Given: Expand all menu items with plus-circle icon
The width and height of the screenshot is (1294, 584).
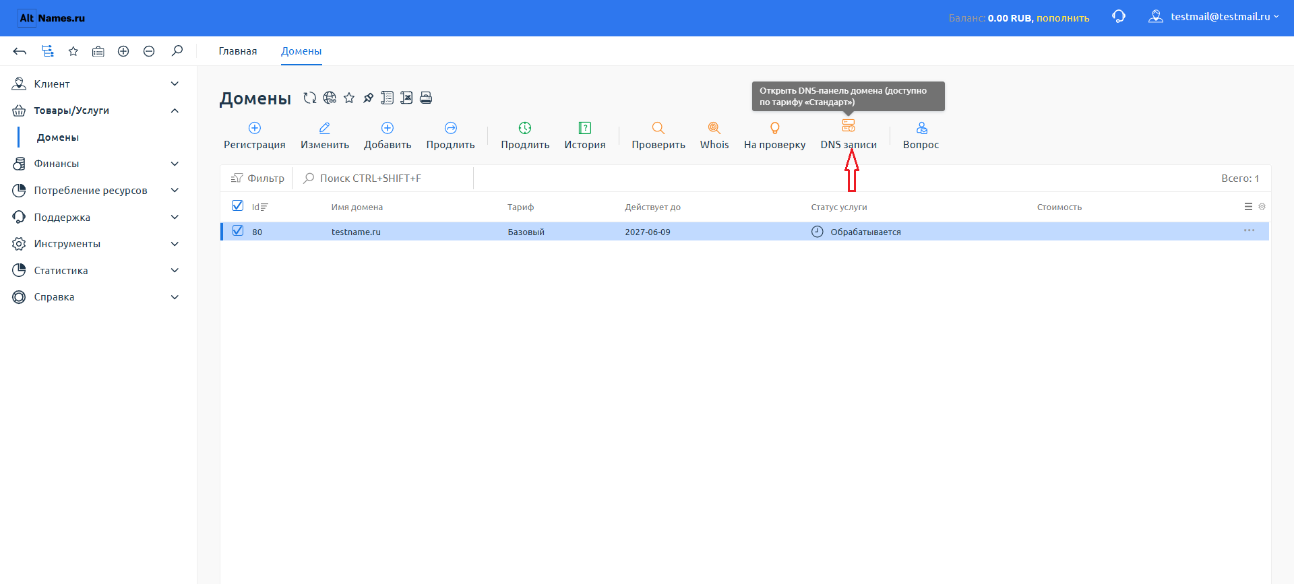Looking at the screenshot, I should tap(123, 51).
